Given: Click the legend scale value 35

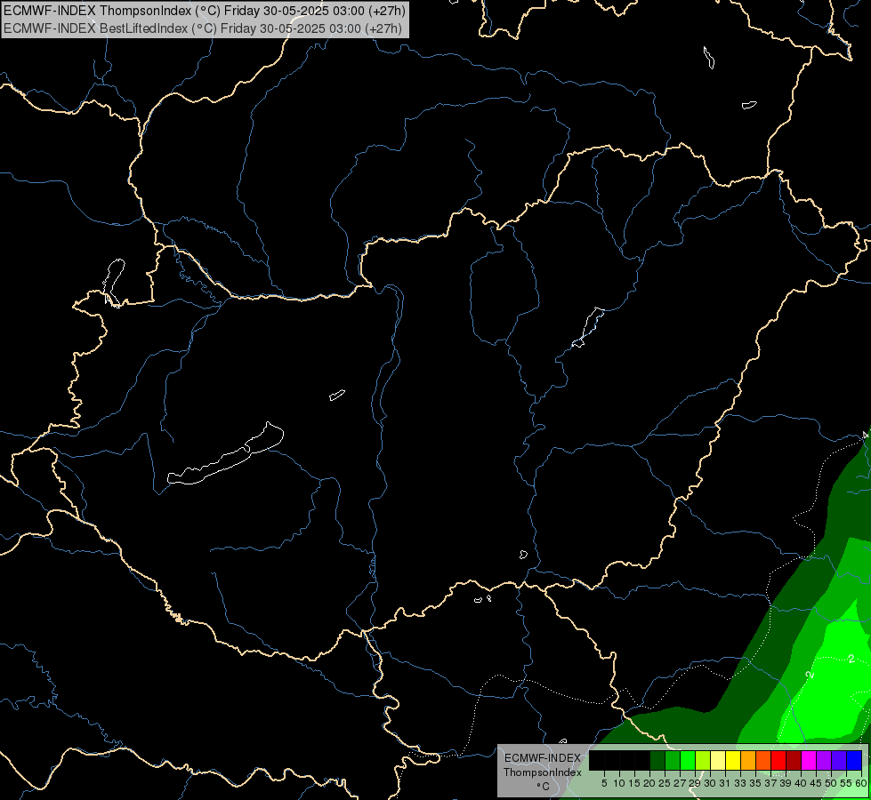Looking at the screenshot, I should (755, 783).
